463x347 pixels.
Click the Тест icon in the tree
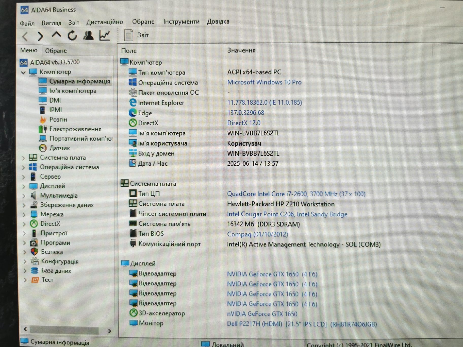click(x=35, y=280)
